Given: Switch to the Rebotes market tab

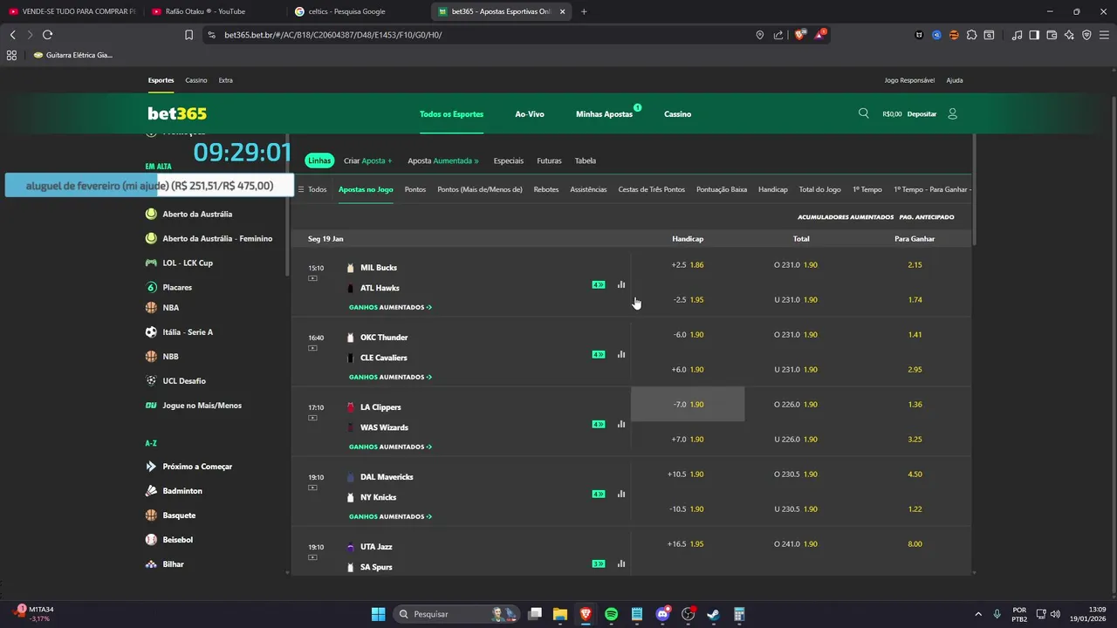Looking at the screenshot, I should pos(546,189).
